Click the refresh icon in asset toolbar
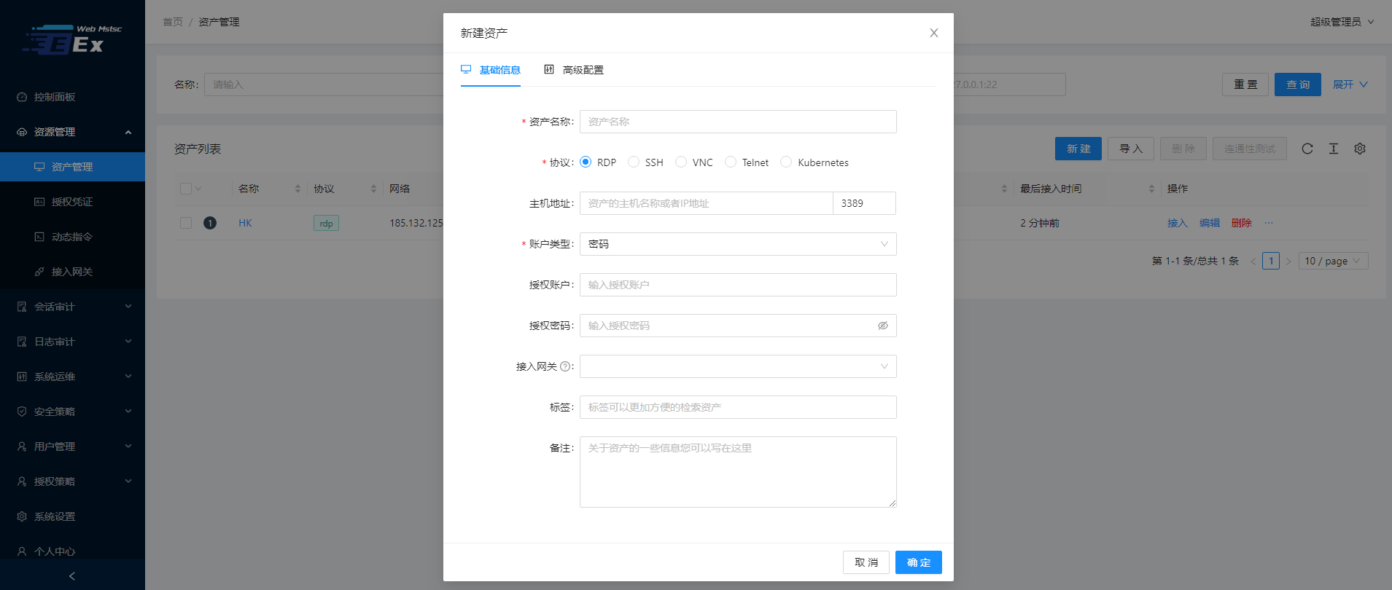1392x590 pixels. pyautogui.click(x=1307, y=149)
